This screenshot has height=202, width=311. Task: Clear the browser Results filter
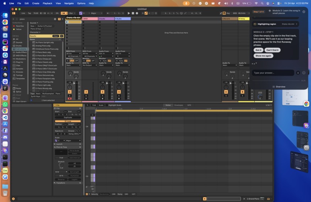[x=56, y=36]
